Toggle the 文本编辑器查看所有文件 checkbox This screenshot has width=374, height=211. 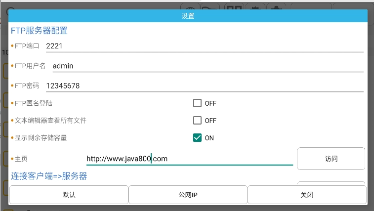pos(198,121)
